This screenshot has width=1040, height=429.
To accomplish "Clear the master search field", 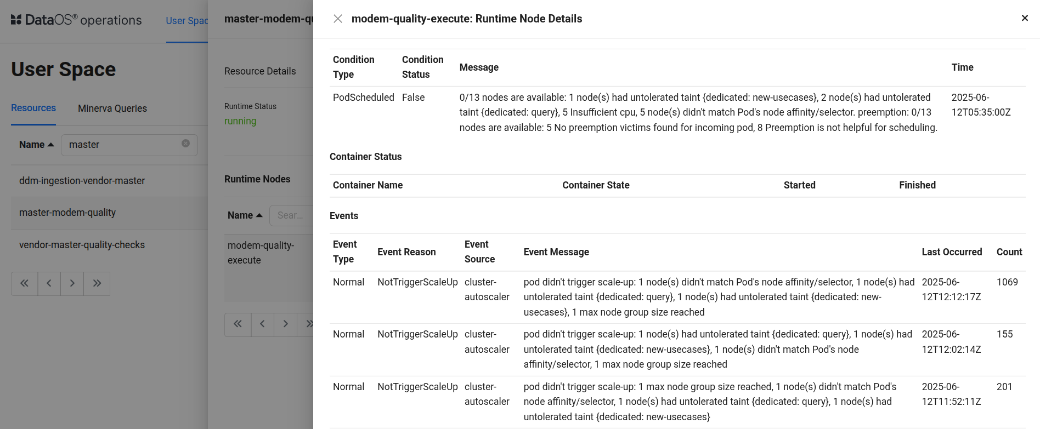I will tap(186, 144).
